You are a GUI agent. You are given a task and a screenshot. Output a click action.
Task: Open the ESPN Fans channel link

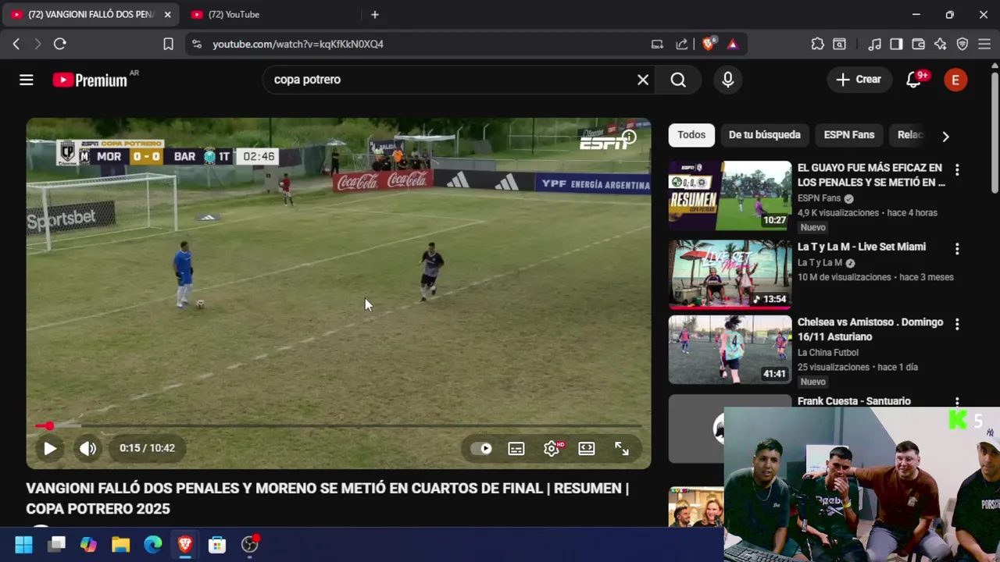point(819,198)
